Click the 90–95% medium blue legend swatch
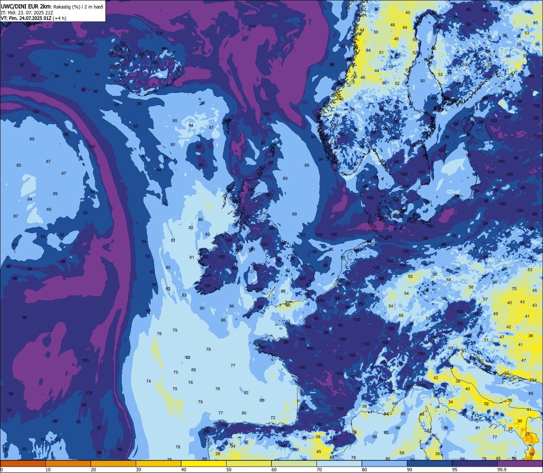Viewport: 543px width, 473px height. click(429, 464)
